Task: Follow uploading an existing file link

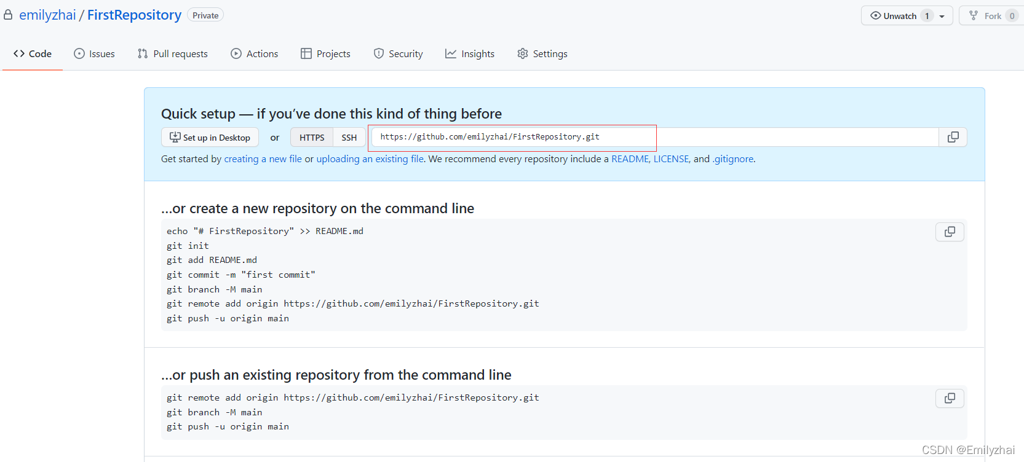Action: (x=370, y=159)
